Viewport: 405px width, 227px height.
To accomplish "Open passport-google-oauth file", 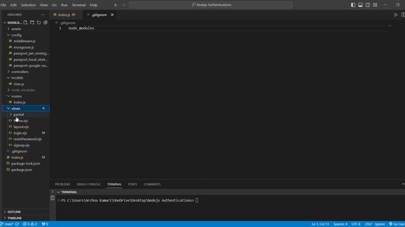I will pyautogui.click(x=31, y=66).
